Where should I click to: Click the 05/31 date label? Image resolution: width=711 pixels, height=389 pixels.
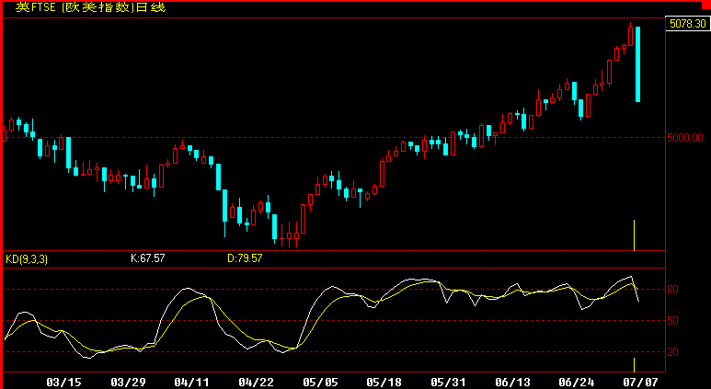pyautogui.click(x=448, y=383)
